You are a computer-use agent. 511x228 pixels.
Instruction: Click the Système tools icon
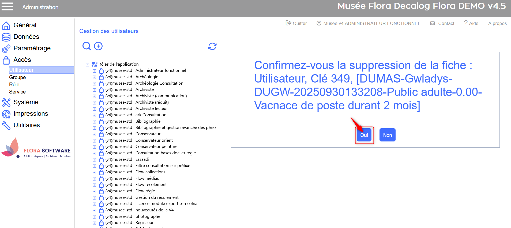pos(6,102)
